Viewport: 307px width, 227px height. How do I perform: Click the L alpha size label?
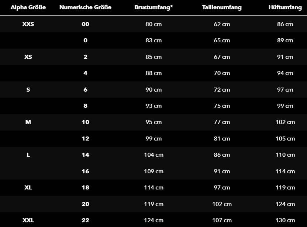coord(28,155)
